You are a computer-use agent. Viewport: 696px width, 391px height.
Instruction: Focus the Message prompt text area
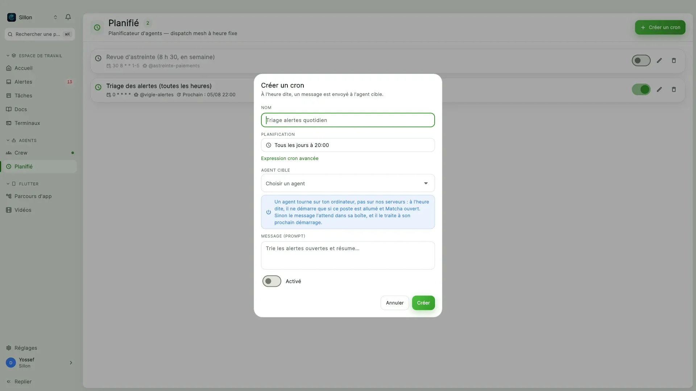(x=348, y=255)
